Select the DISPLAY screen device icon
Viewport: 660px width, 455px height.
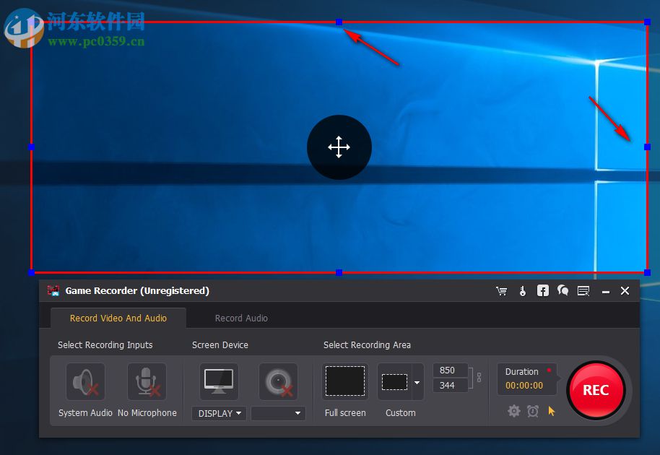pyautogui.click(x=218, y=381)
